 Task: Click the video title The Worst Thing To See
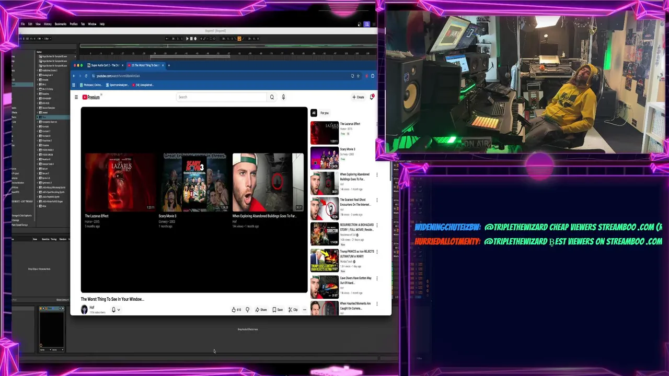pos(112,299)
